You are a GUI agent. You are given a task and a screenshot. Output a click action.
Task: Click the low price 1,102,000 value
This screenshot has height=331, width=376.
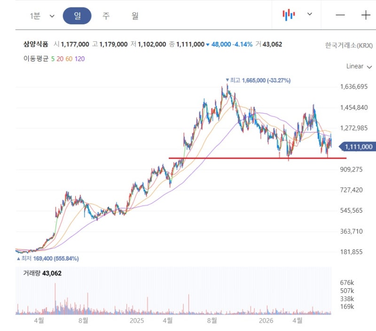click(x=152, y=44)
